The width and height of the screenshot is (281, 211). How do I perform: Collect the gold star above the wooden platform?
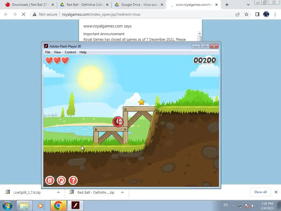[141, 102]
